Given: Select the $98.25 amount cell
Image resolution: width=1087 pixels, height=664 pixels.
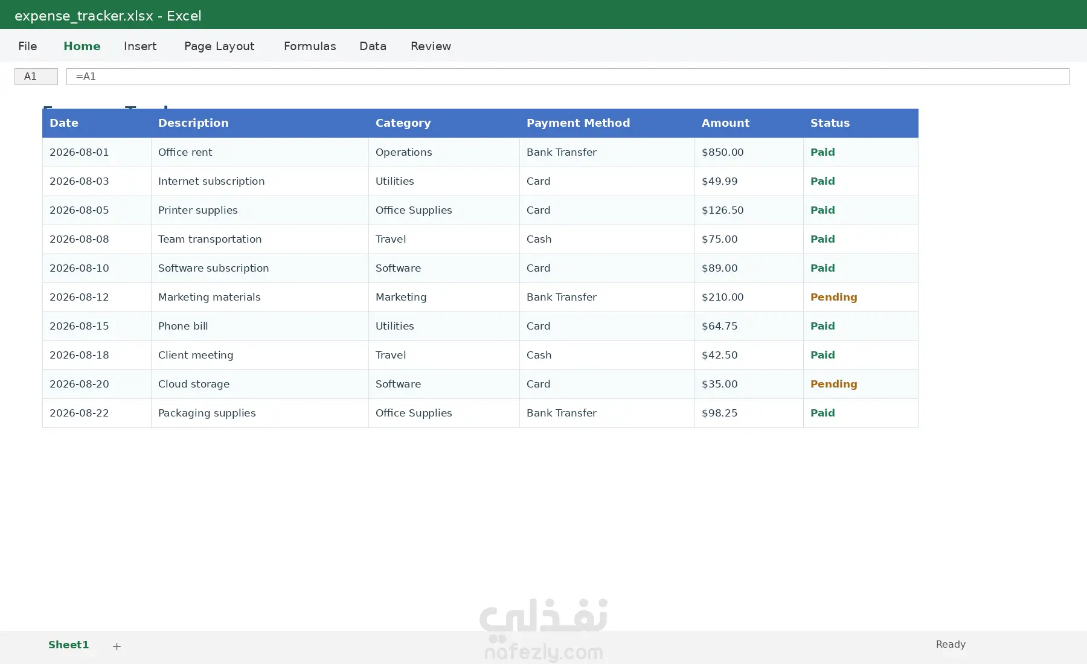Looking at the screenshot, I should pyautogui.click(x=749, y=413).
